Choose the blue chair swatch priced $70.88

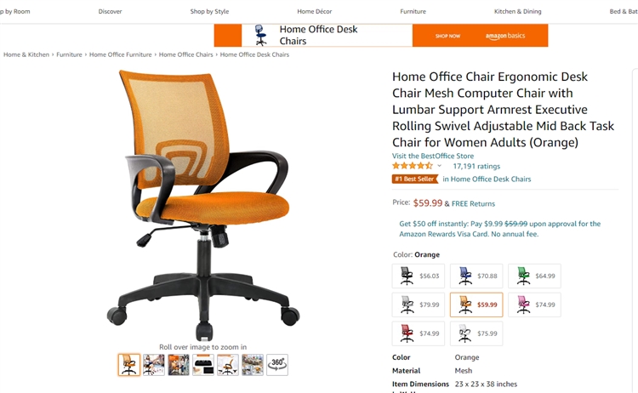[x=476, y=276]
